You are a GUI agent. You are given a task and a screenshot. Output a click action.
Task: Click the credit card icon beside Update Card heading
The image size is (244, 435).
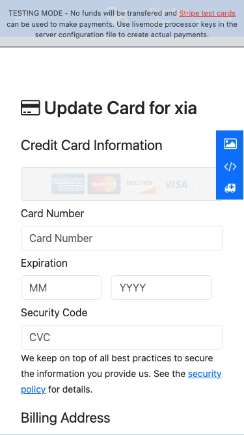[x=31, y=108]
